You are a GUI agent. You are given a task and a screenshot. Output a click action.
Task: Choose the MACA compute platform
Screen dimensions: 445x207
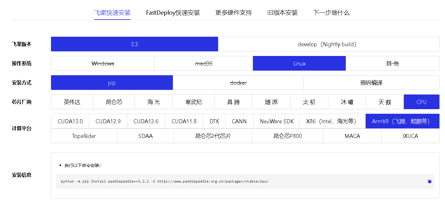[352, 136]
